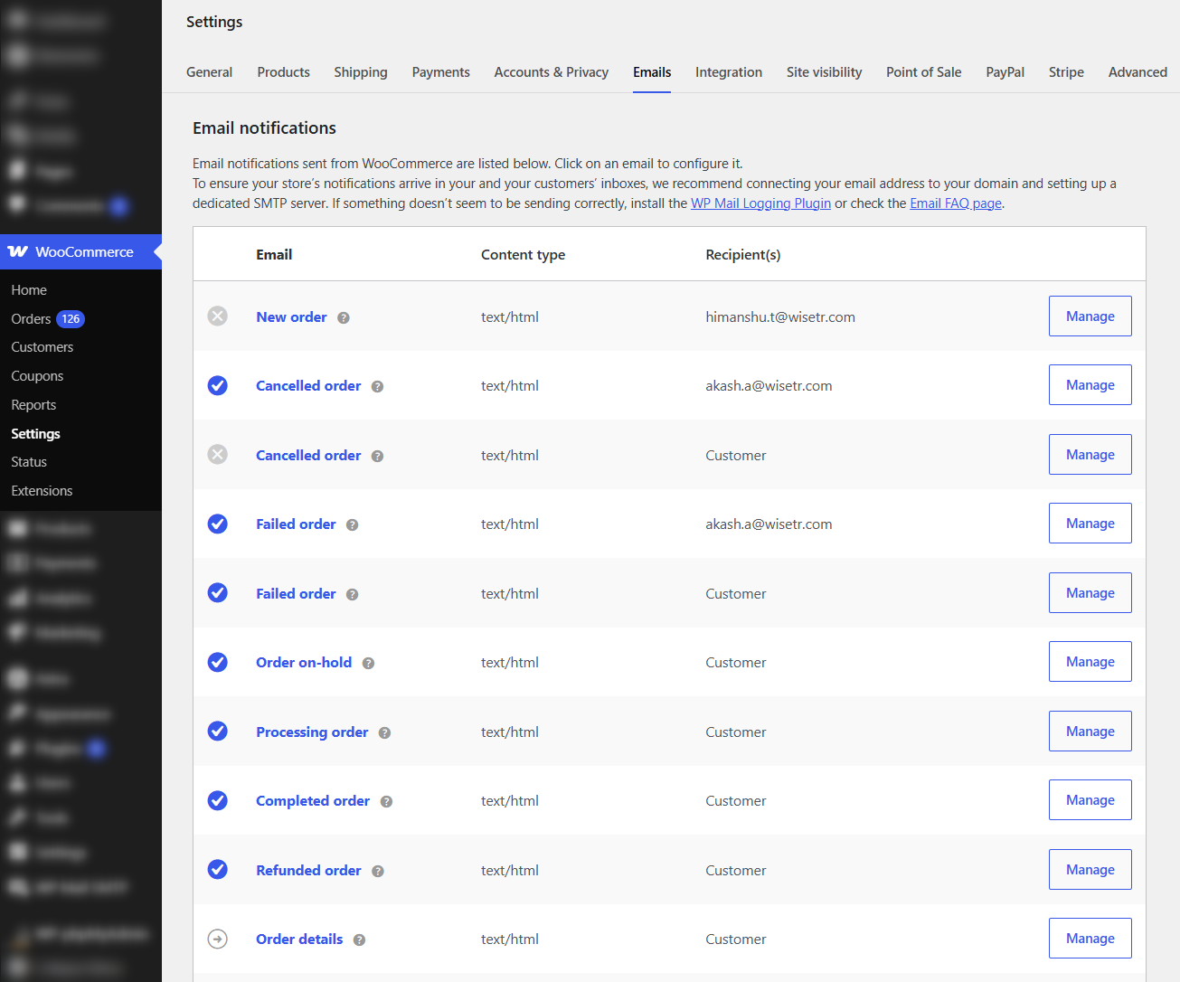
Task: Open the Integration tab
Action: click(729, 72)
